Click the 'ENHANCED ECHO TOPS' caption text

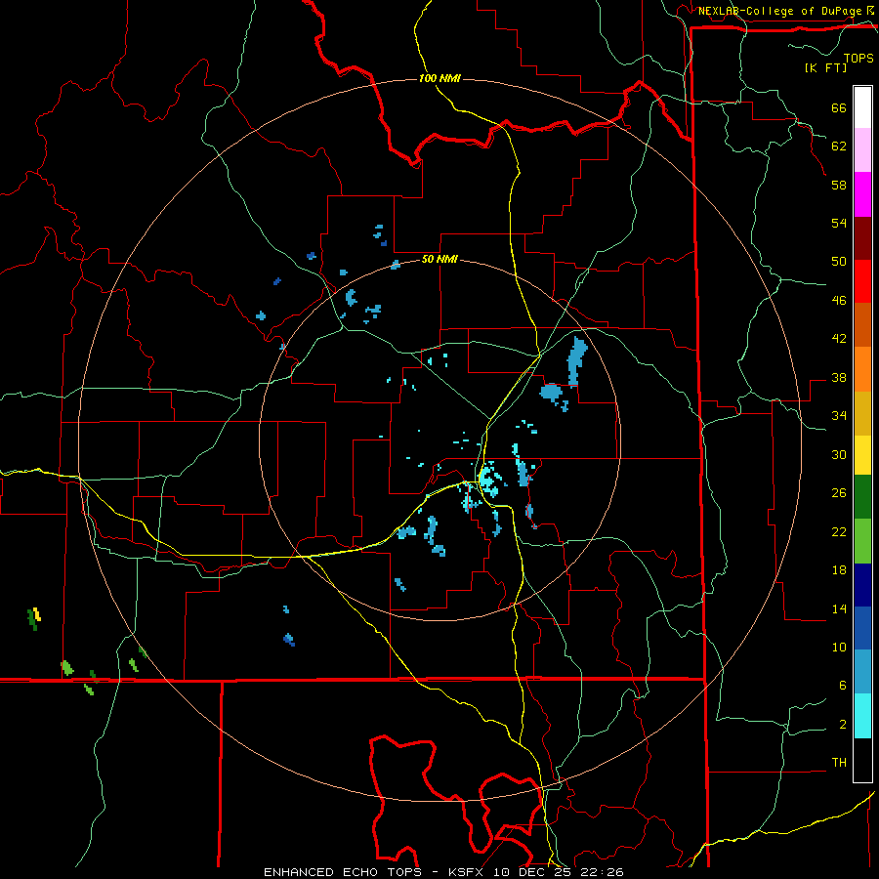coord(343,872)
